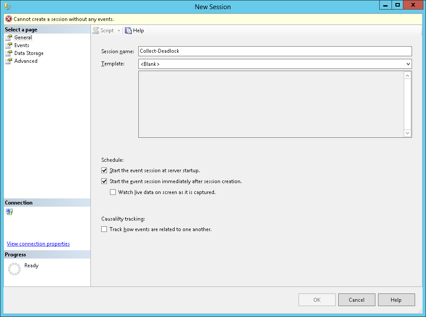Click the red error icon
The width and height of the screenshot is (426, 317).
[9, 19]
